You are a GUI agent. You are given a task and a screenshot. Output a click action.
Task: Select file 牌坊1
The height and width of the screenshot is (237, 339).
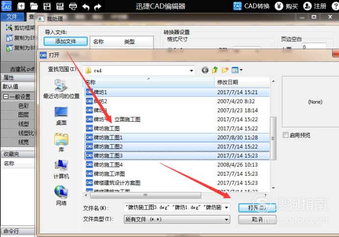pyautogui.click(x=177, y=92)
